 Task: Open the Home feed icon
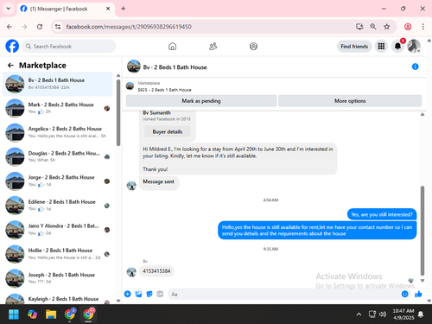point(172,46)
